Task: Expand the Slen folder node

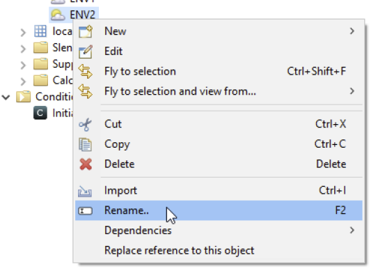Action: [23, 48]
